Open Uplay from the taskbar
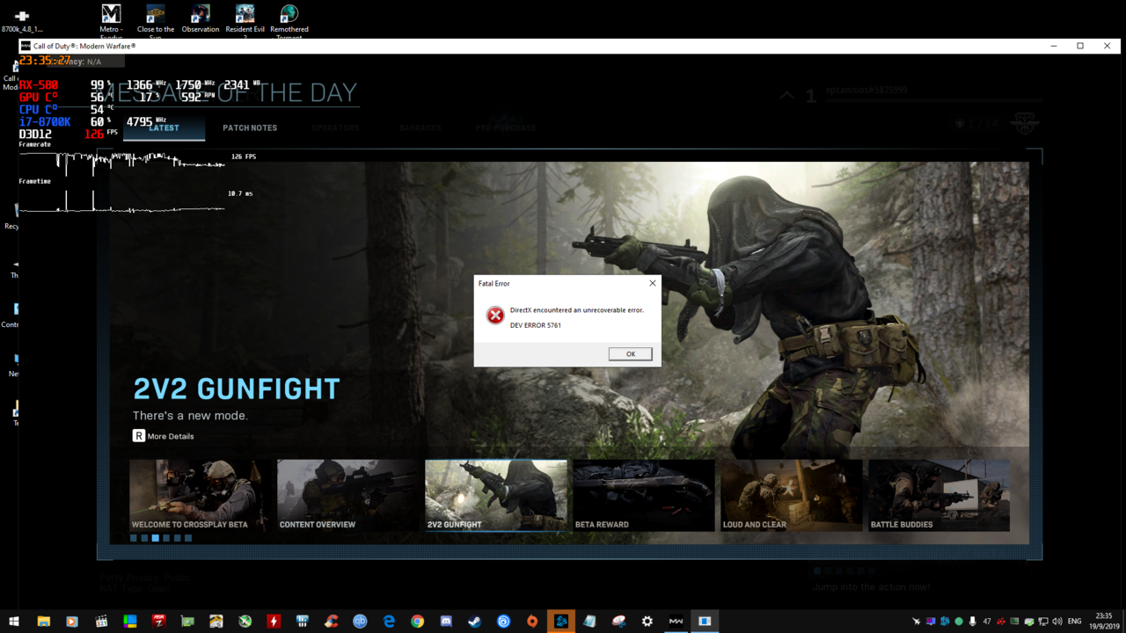Screen dimensions: 1126x633 click(503, 621)
